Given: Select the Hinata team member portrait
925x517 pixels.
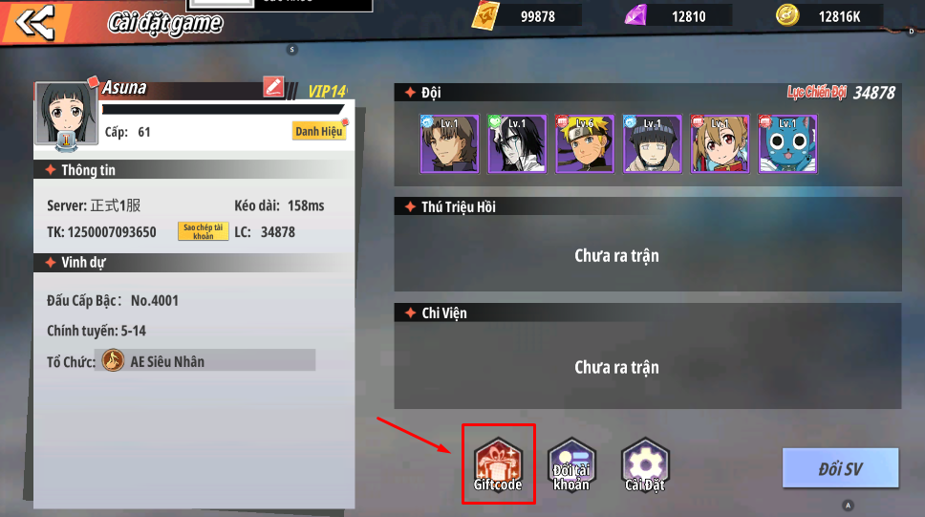Looking at the screenshot, I should click(652, 144).
